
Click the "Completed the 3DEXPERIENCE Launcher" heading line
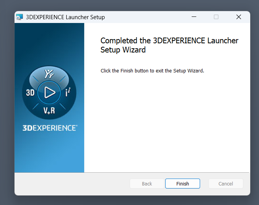[x=169, y=41]
